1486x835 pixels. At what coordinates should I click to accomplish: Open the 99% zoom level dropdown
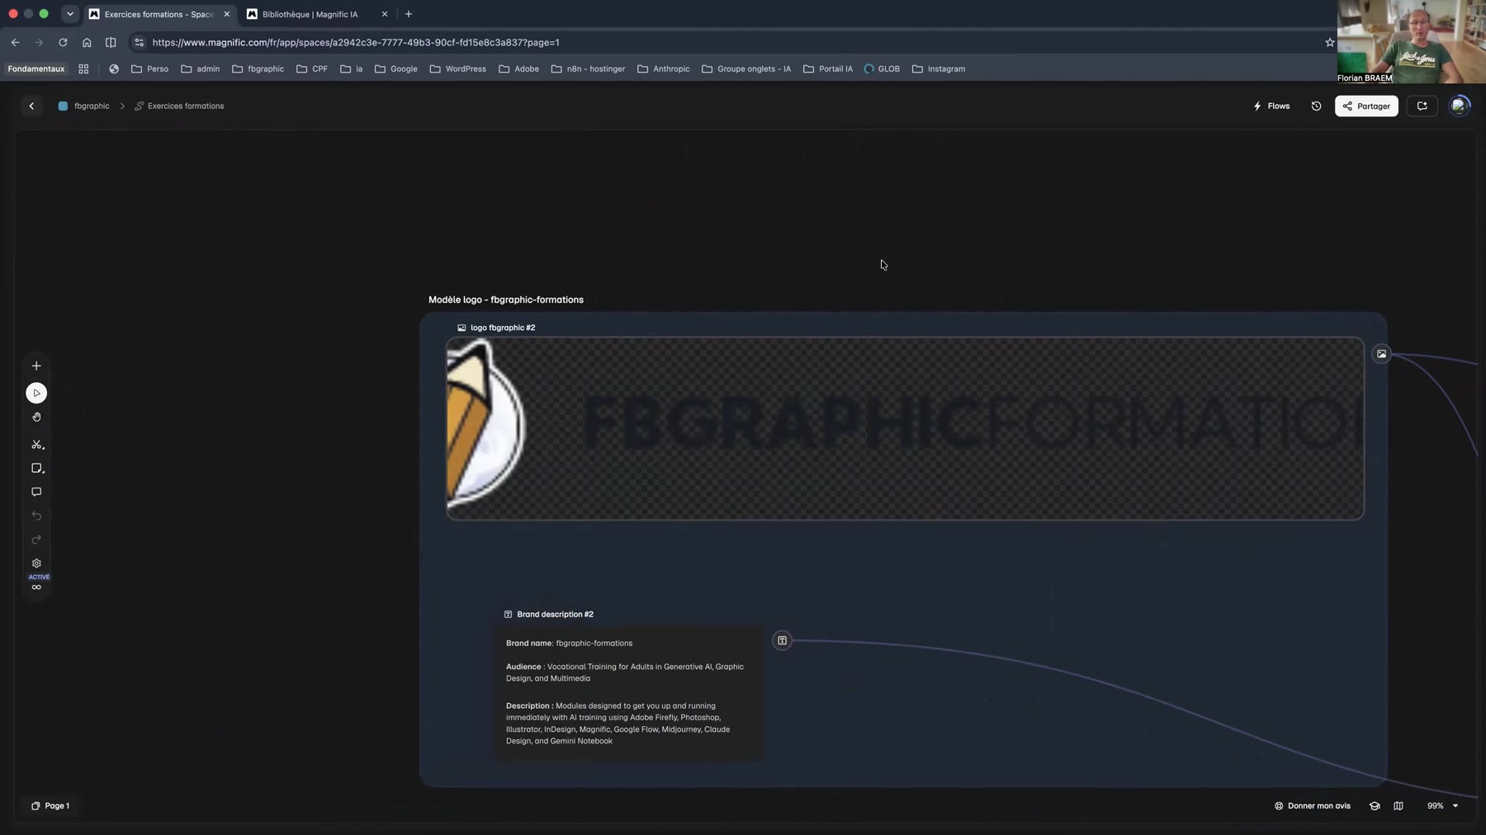1442,805
